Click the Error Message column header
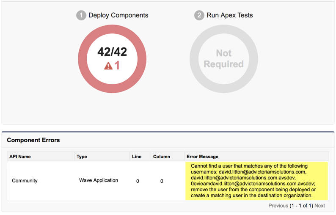Image resolution: width=336 pixels, height=215 pixels. pyautogui.click(x=202, y=157)
